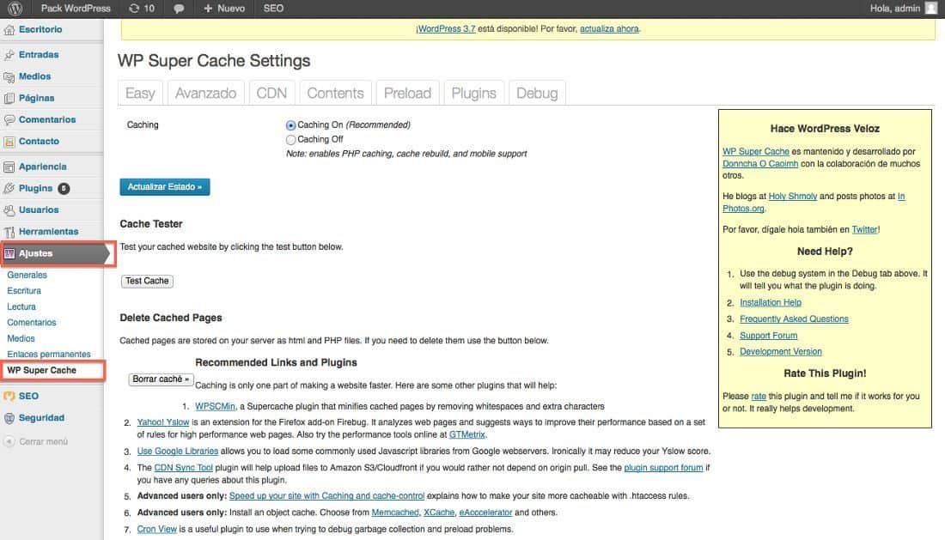
Task: Click the Cerrar menú collapse arrow icon
Action: [x=9, y=442]
